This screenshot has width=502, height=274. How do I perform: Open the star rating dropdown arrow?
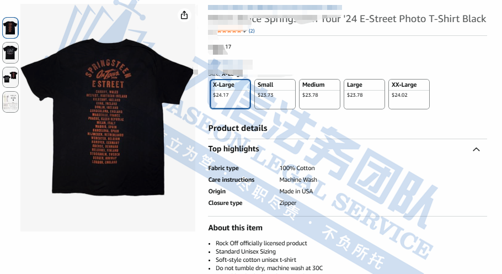244,31
